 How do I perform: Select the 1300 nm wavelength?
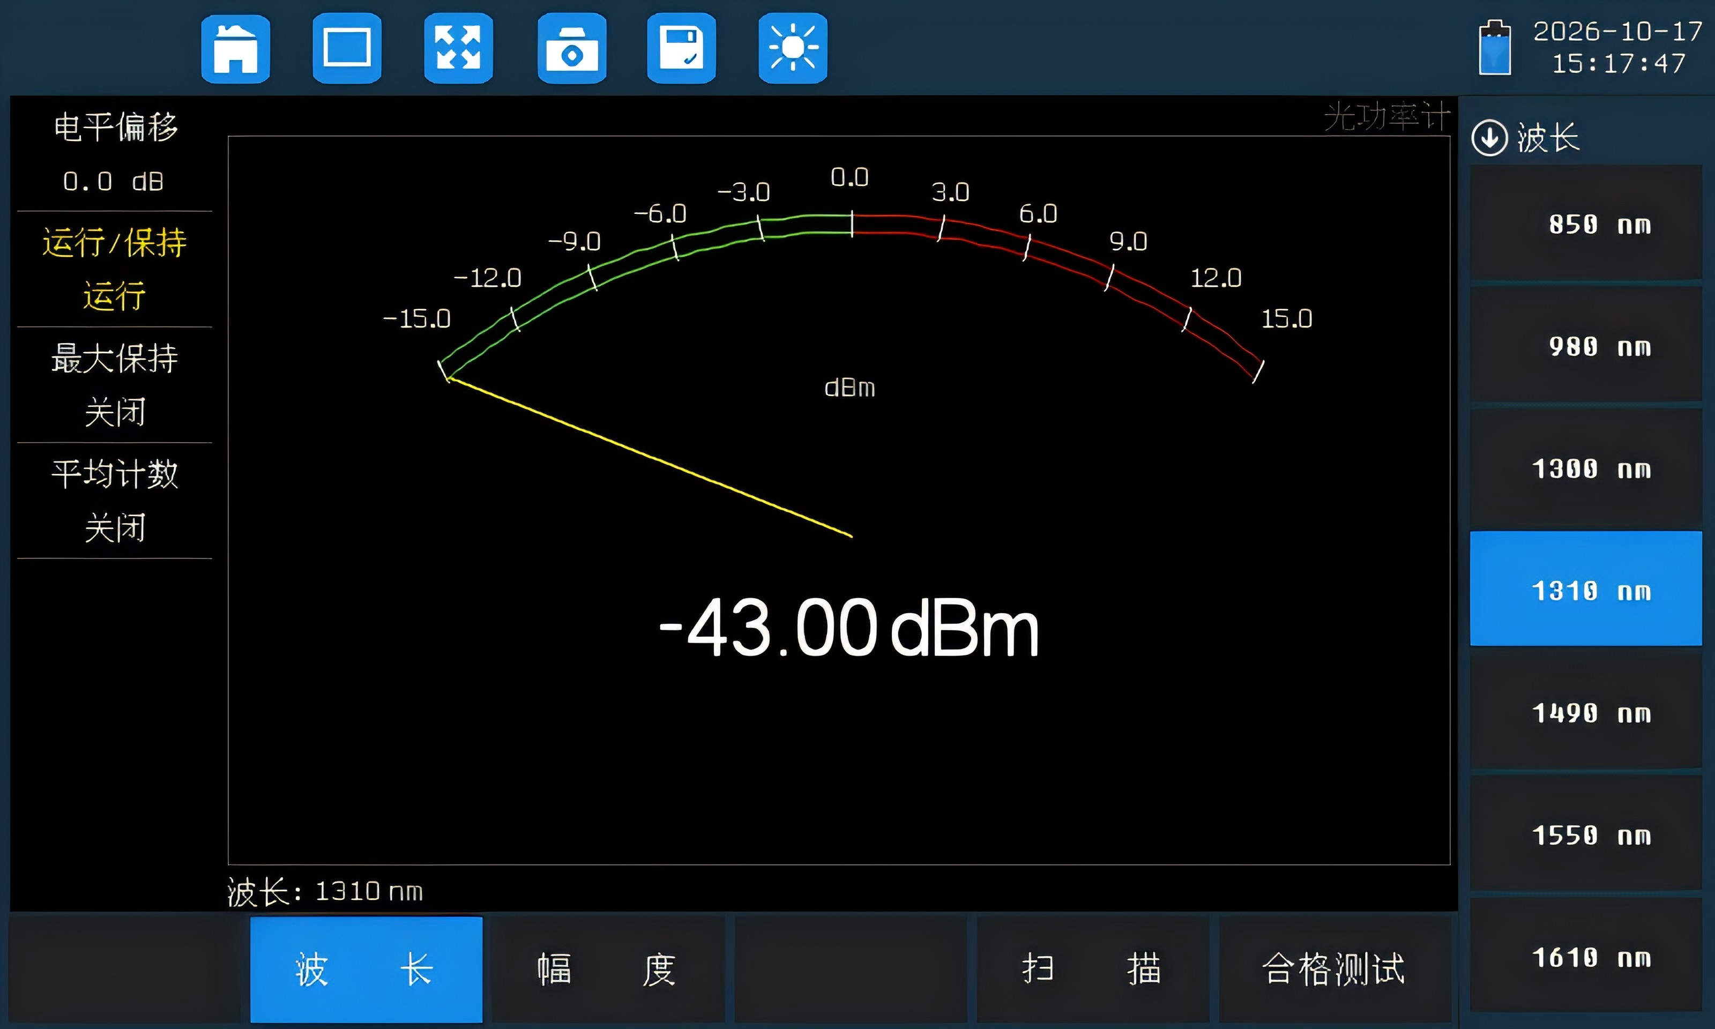point(1586,467)
